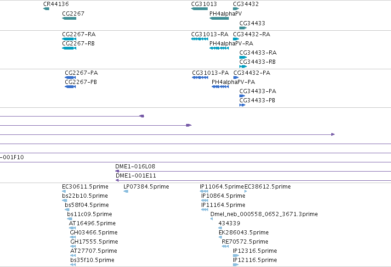Image resolution: width=391 pixels, height=267 pixels.
Task: Select EST EC38612.5prime
Action: (x=267, y=187)
